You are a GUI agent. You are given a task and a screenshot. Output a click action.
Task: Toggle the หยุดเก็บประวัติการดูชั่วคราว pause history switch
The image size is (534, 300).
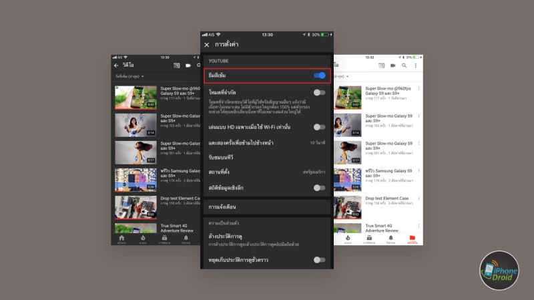[x=320, y=260]
